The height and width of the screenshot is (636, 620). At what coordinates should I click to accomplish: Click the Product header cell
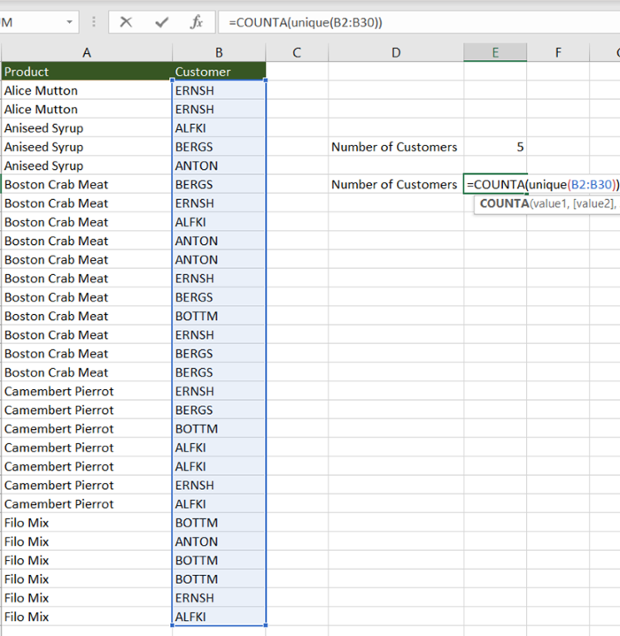pyautogui.click(x=86, y=72)
